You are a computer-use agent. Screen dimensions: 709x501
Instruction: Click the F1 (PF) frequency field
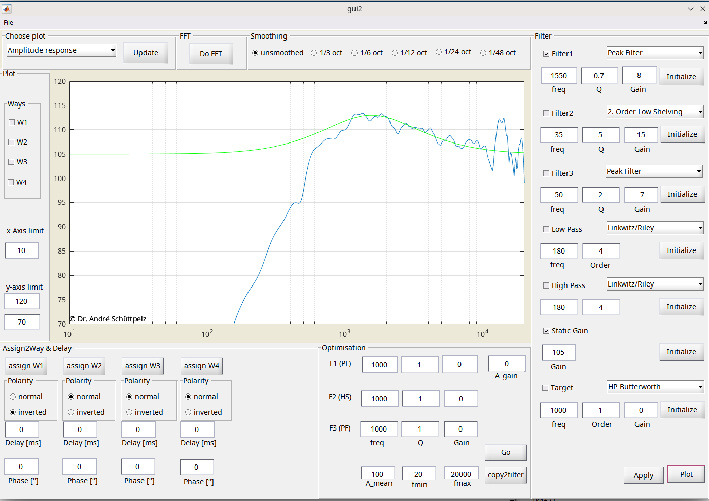(x=379, y=365)
